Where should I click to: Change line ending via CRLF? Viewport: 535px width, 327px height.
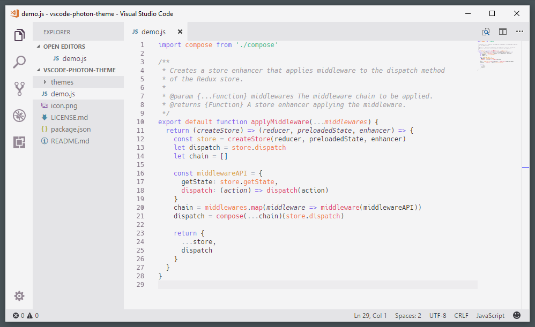pos(462,315)
